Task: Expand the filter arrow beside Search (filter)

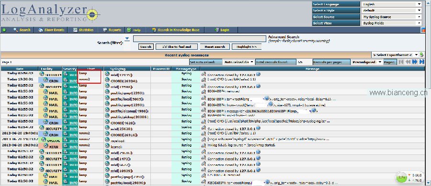Action: [127, 38]
